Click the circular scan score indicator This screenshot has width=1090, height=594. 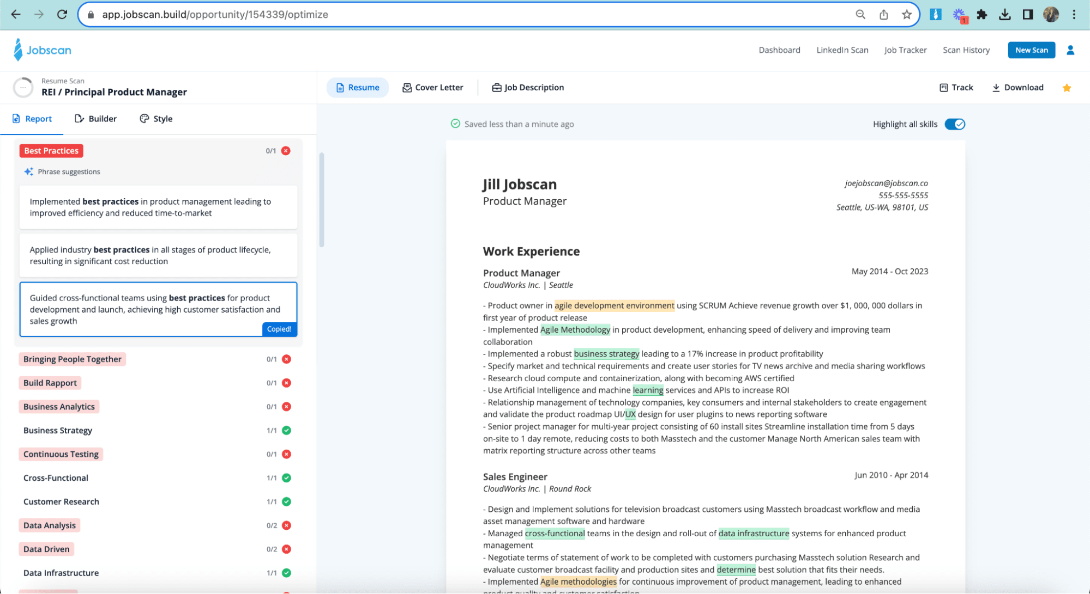[x=23, y=87]
